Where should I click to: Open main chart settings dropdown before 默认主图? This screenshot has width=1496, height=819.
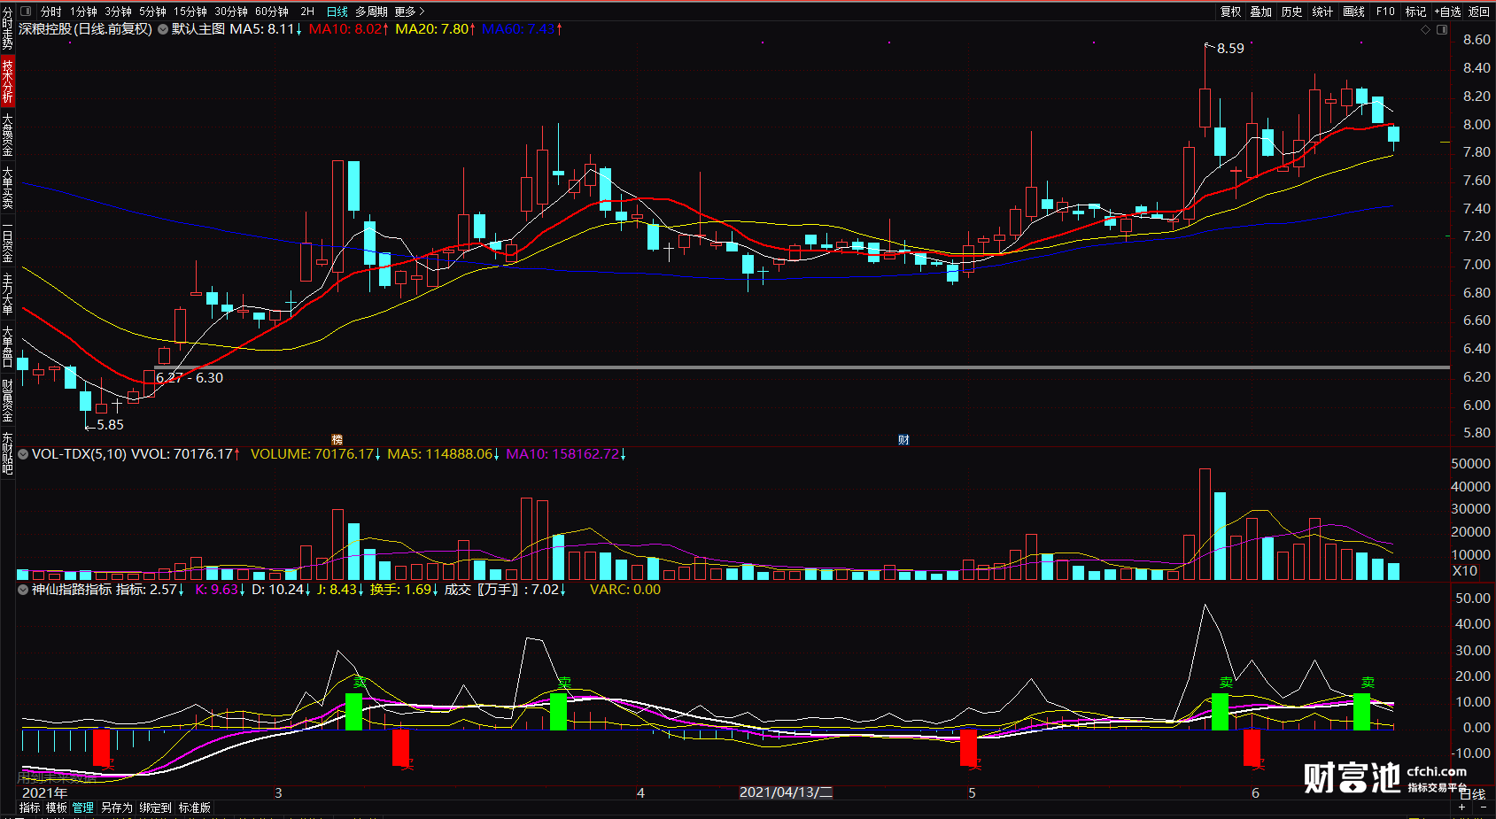[x=163, y=29]
